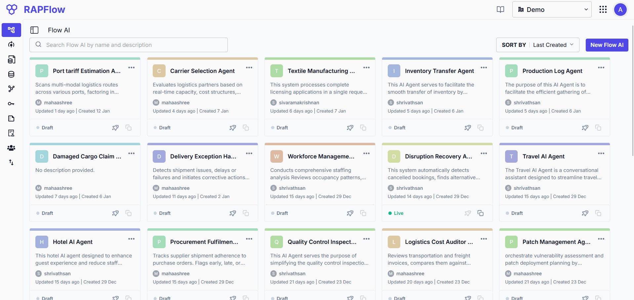634x300 pixels.
Task: Click the Live status indicator on Disruption Recovery
Action: point(396,213)
